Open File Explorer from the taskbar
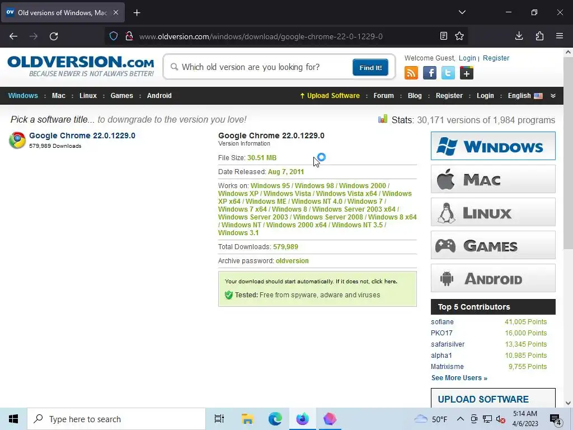Viewport: 573px width, 430px height. click(x=247, y=419)
